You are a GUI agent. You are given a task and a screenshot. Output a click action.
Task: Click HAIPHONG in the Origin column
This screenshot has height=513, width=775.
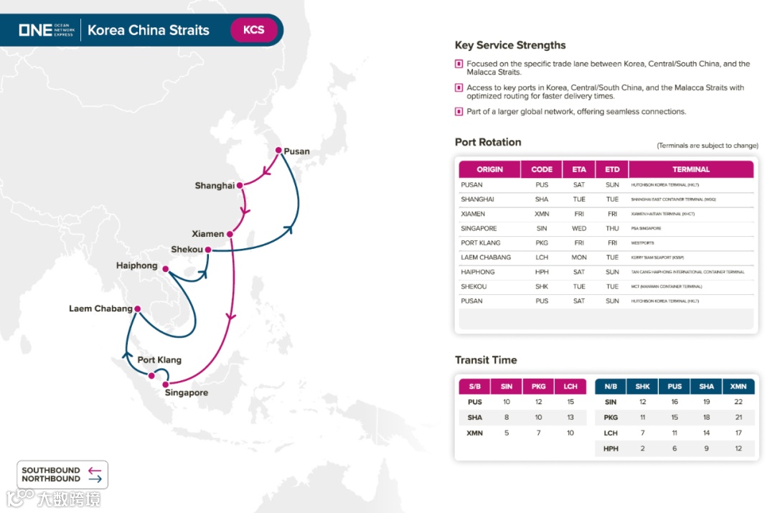[x=477, y=272]
